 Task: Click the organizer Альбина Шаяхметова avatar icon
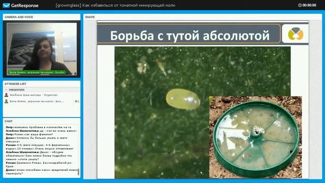7,95
